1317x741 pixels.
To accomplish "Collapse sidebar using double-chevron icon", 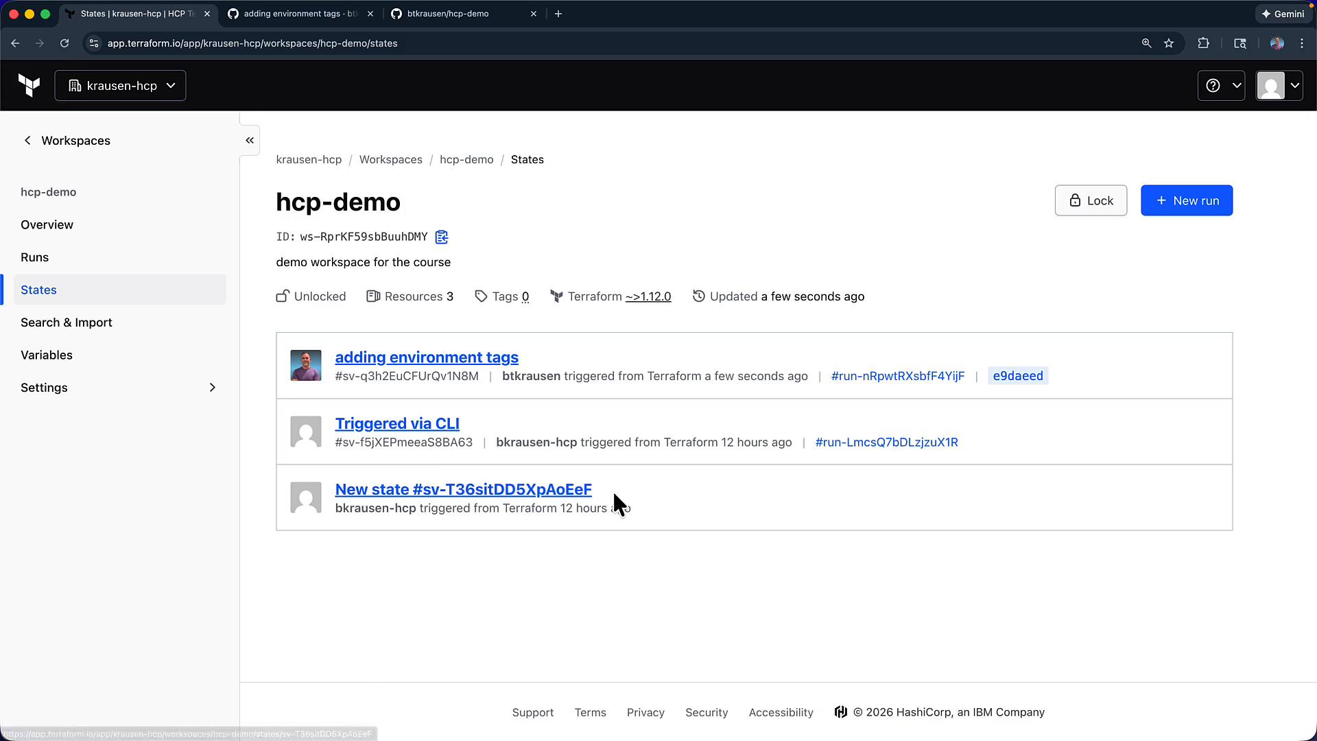I will tap(250, 141).
